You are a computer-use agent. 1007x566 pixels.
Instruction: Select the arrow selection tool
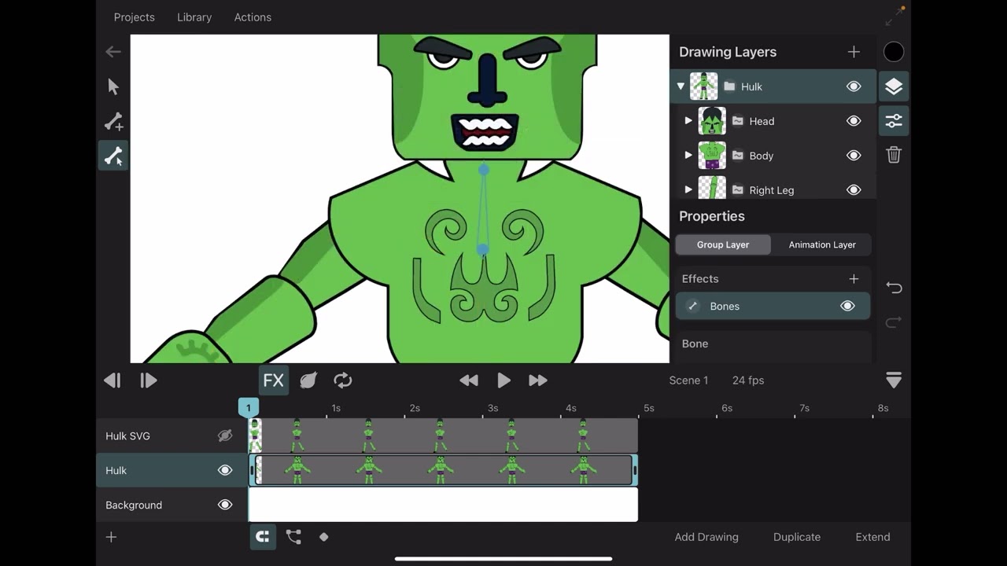(113, 86)
